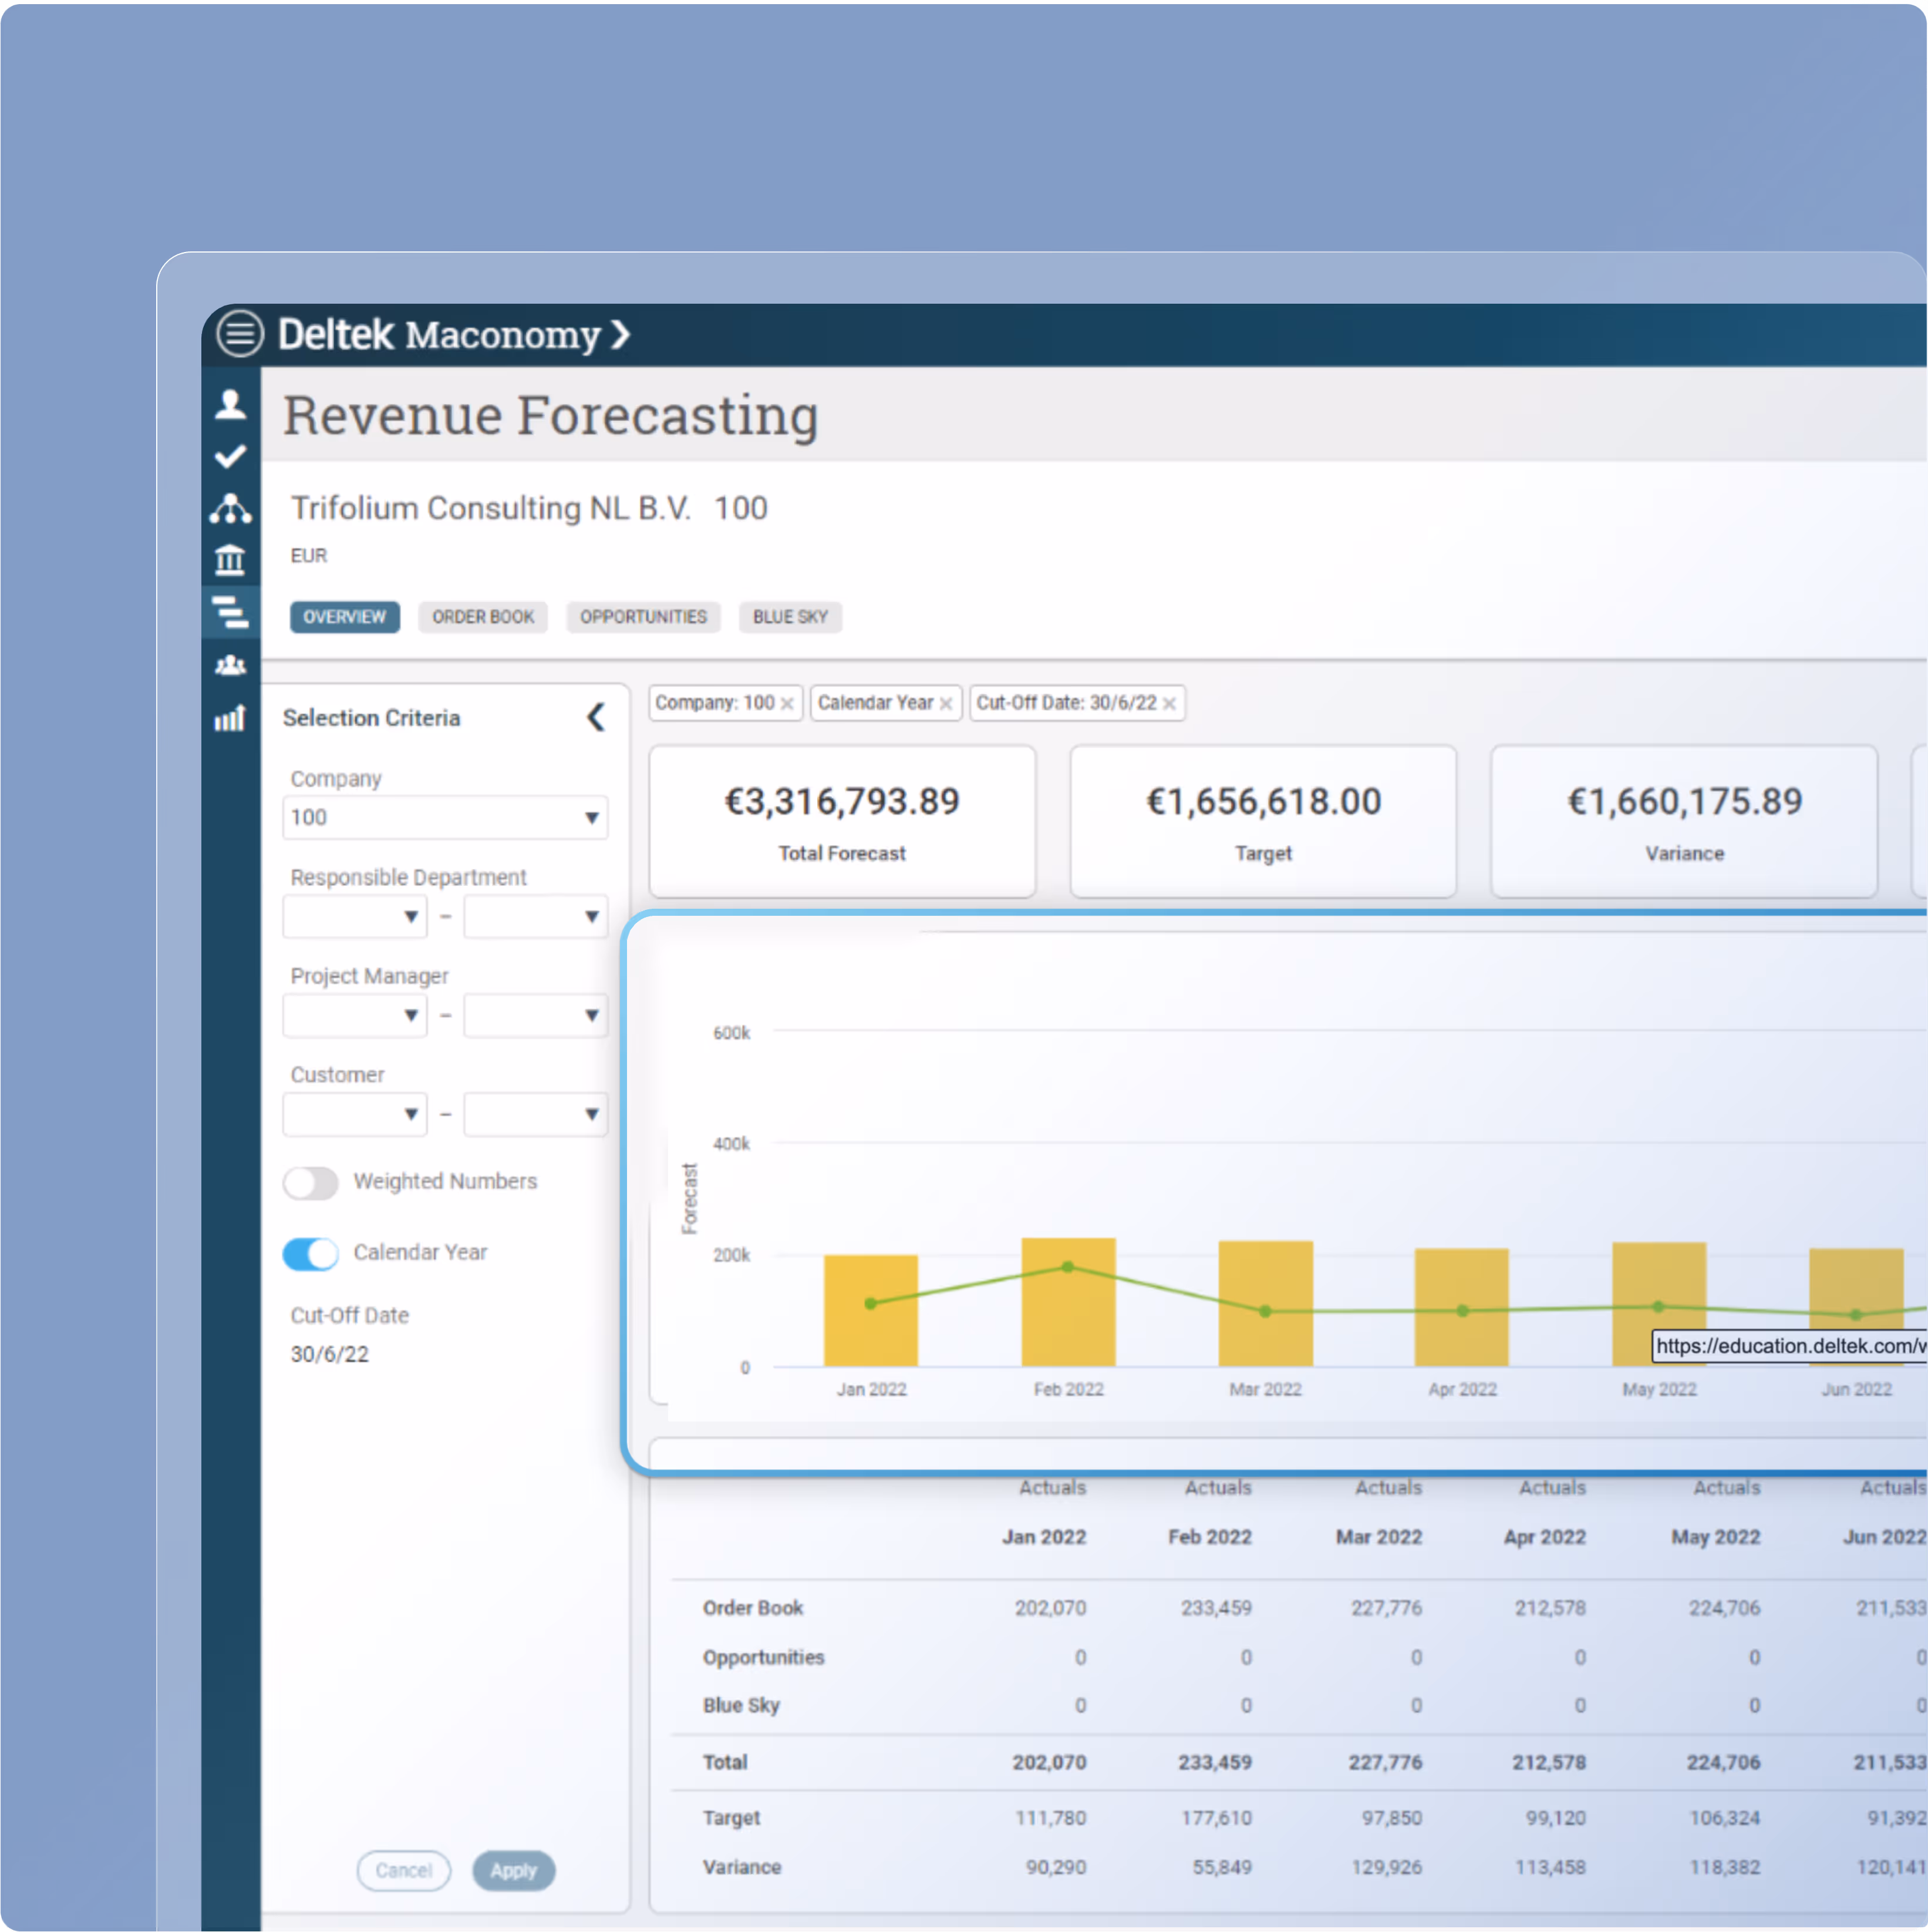Click the person profile sidebar icon
Screen dimensions: 1928x1932
pyautogui.click(x=230, y=404)
